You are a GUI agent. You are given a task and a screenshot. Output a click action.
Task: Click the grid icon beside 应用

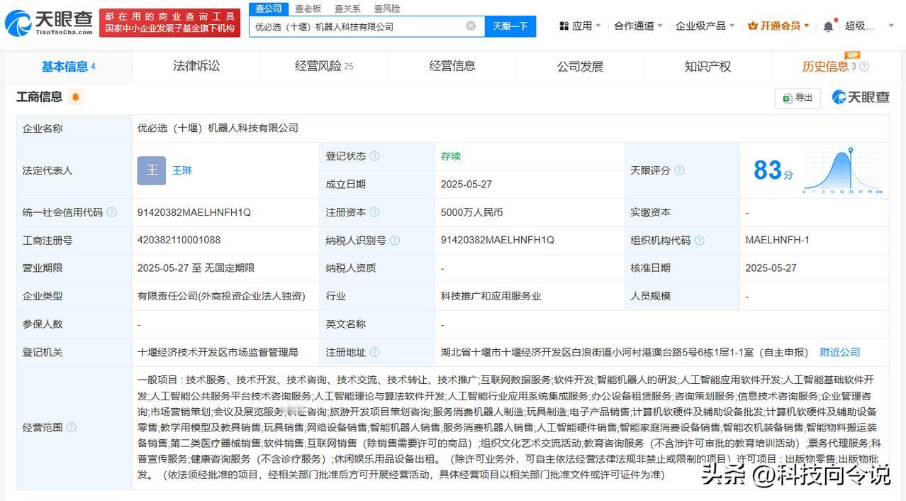coord(564,26)
